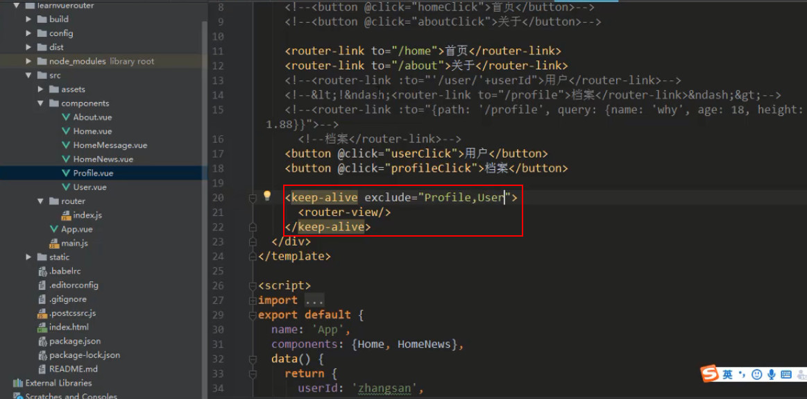Click the '/about' router-link path on line 12
This screenshot has height=399, width=807.
(x=418, y=66)
